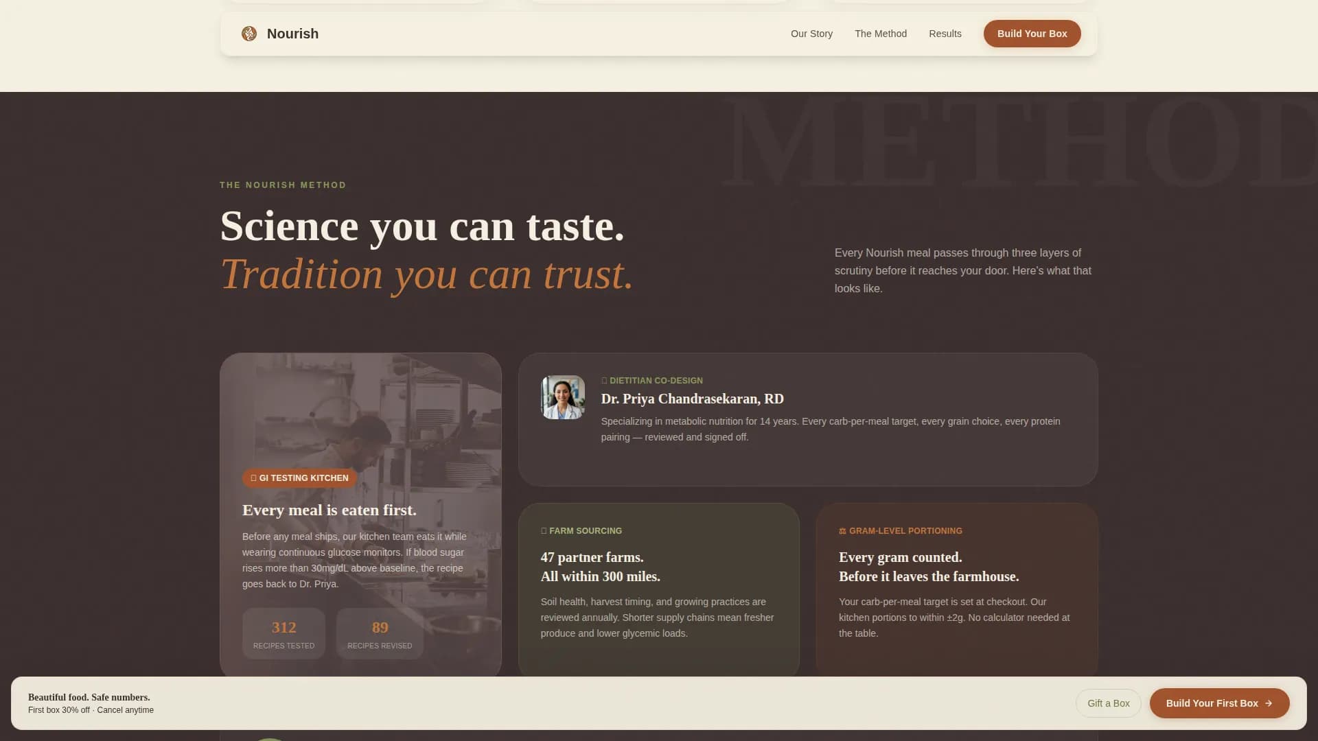
Task: Click the Dietitian Co-Design label icon
Action: (x=604, y=381)
